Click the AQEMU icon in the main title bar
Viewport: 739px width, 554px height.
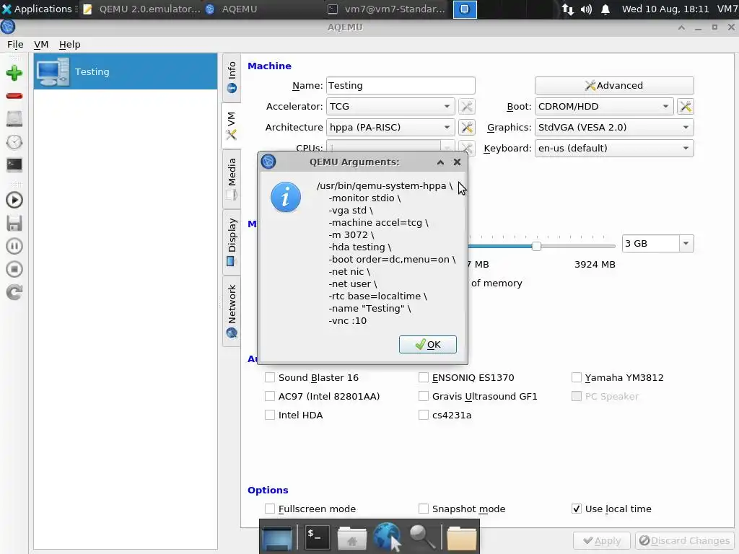click(8, 27)
